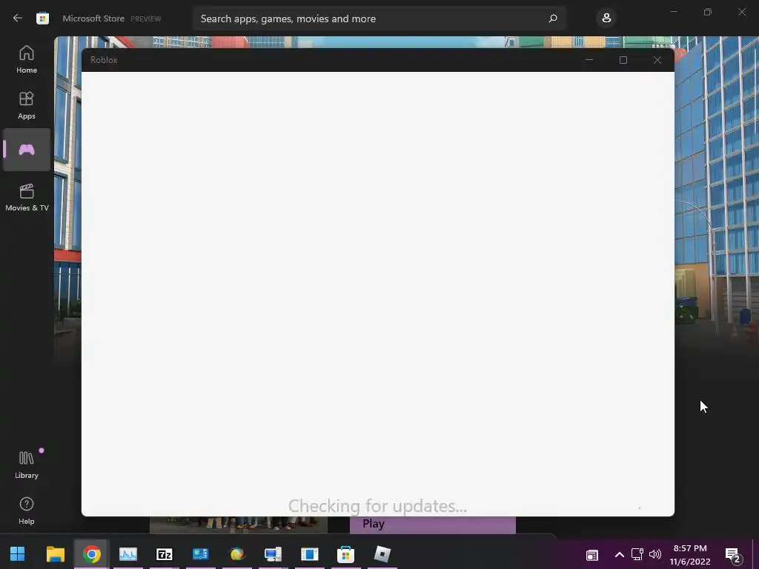Click the search magnifier icon
This screenshot has width=759, height=569.
[x=553, y=19]
